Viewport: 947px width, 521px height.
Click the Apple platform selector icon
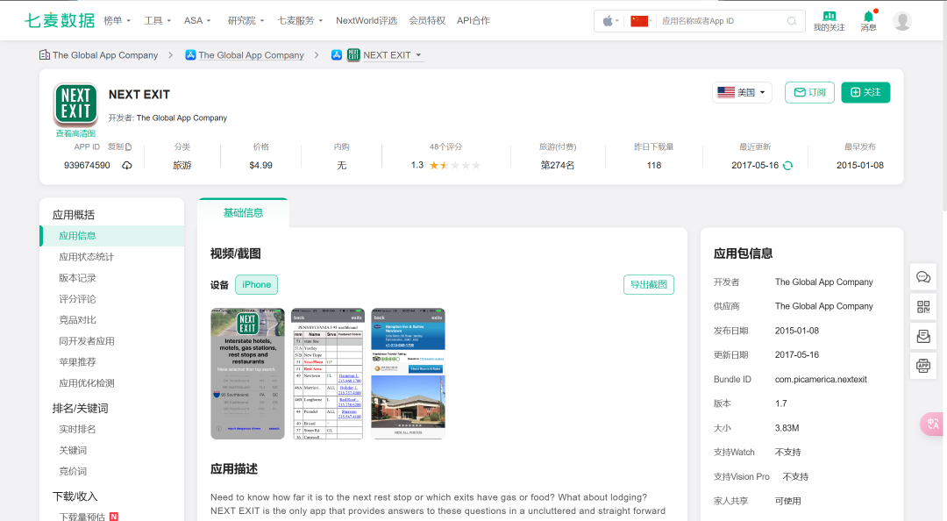click(x=610, y=21)
